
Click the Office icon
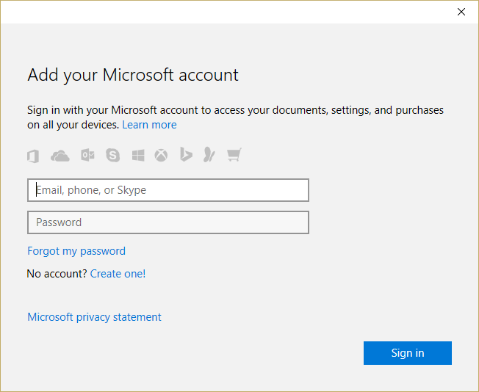(x=33, y=156)
